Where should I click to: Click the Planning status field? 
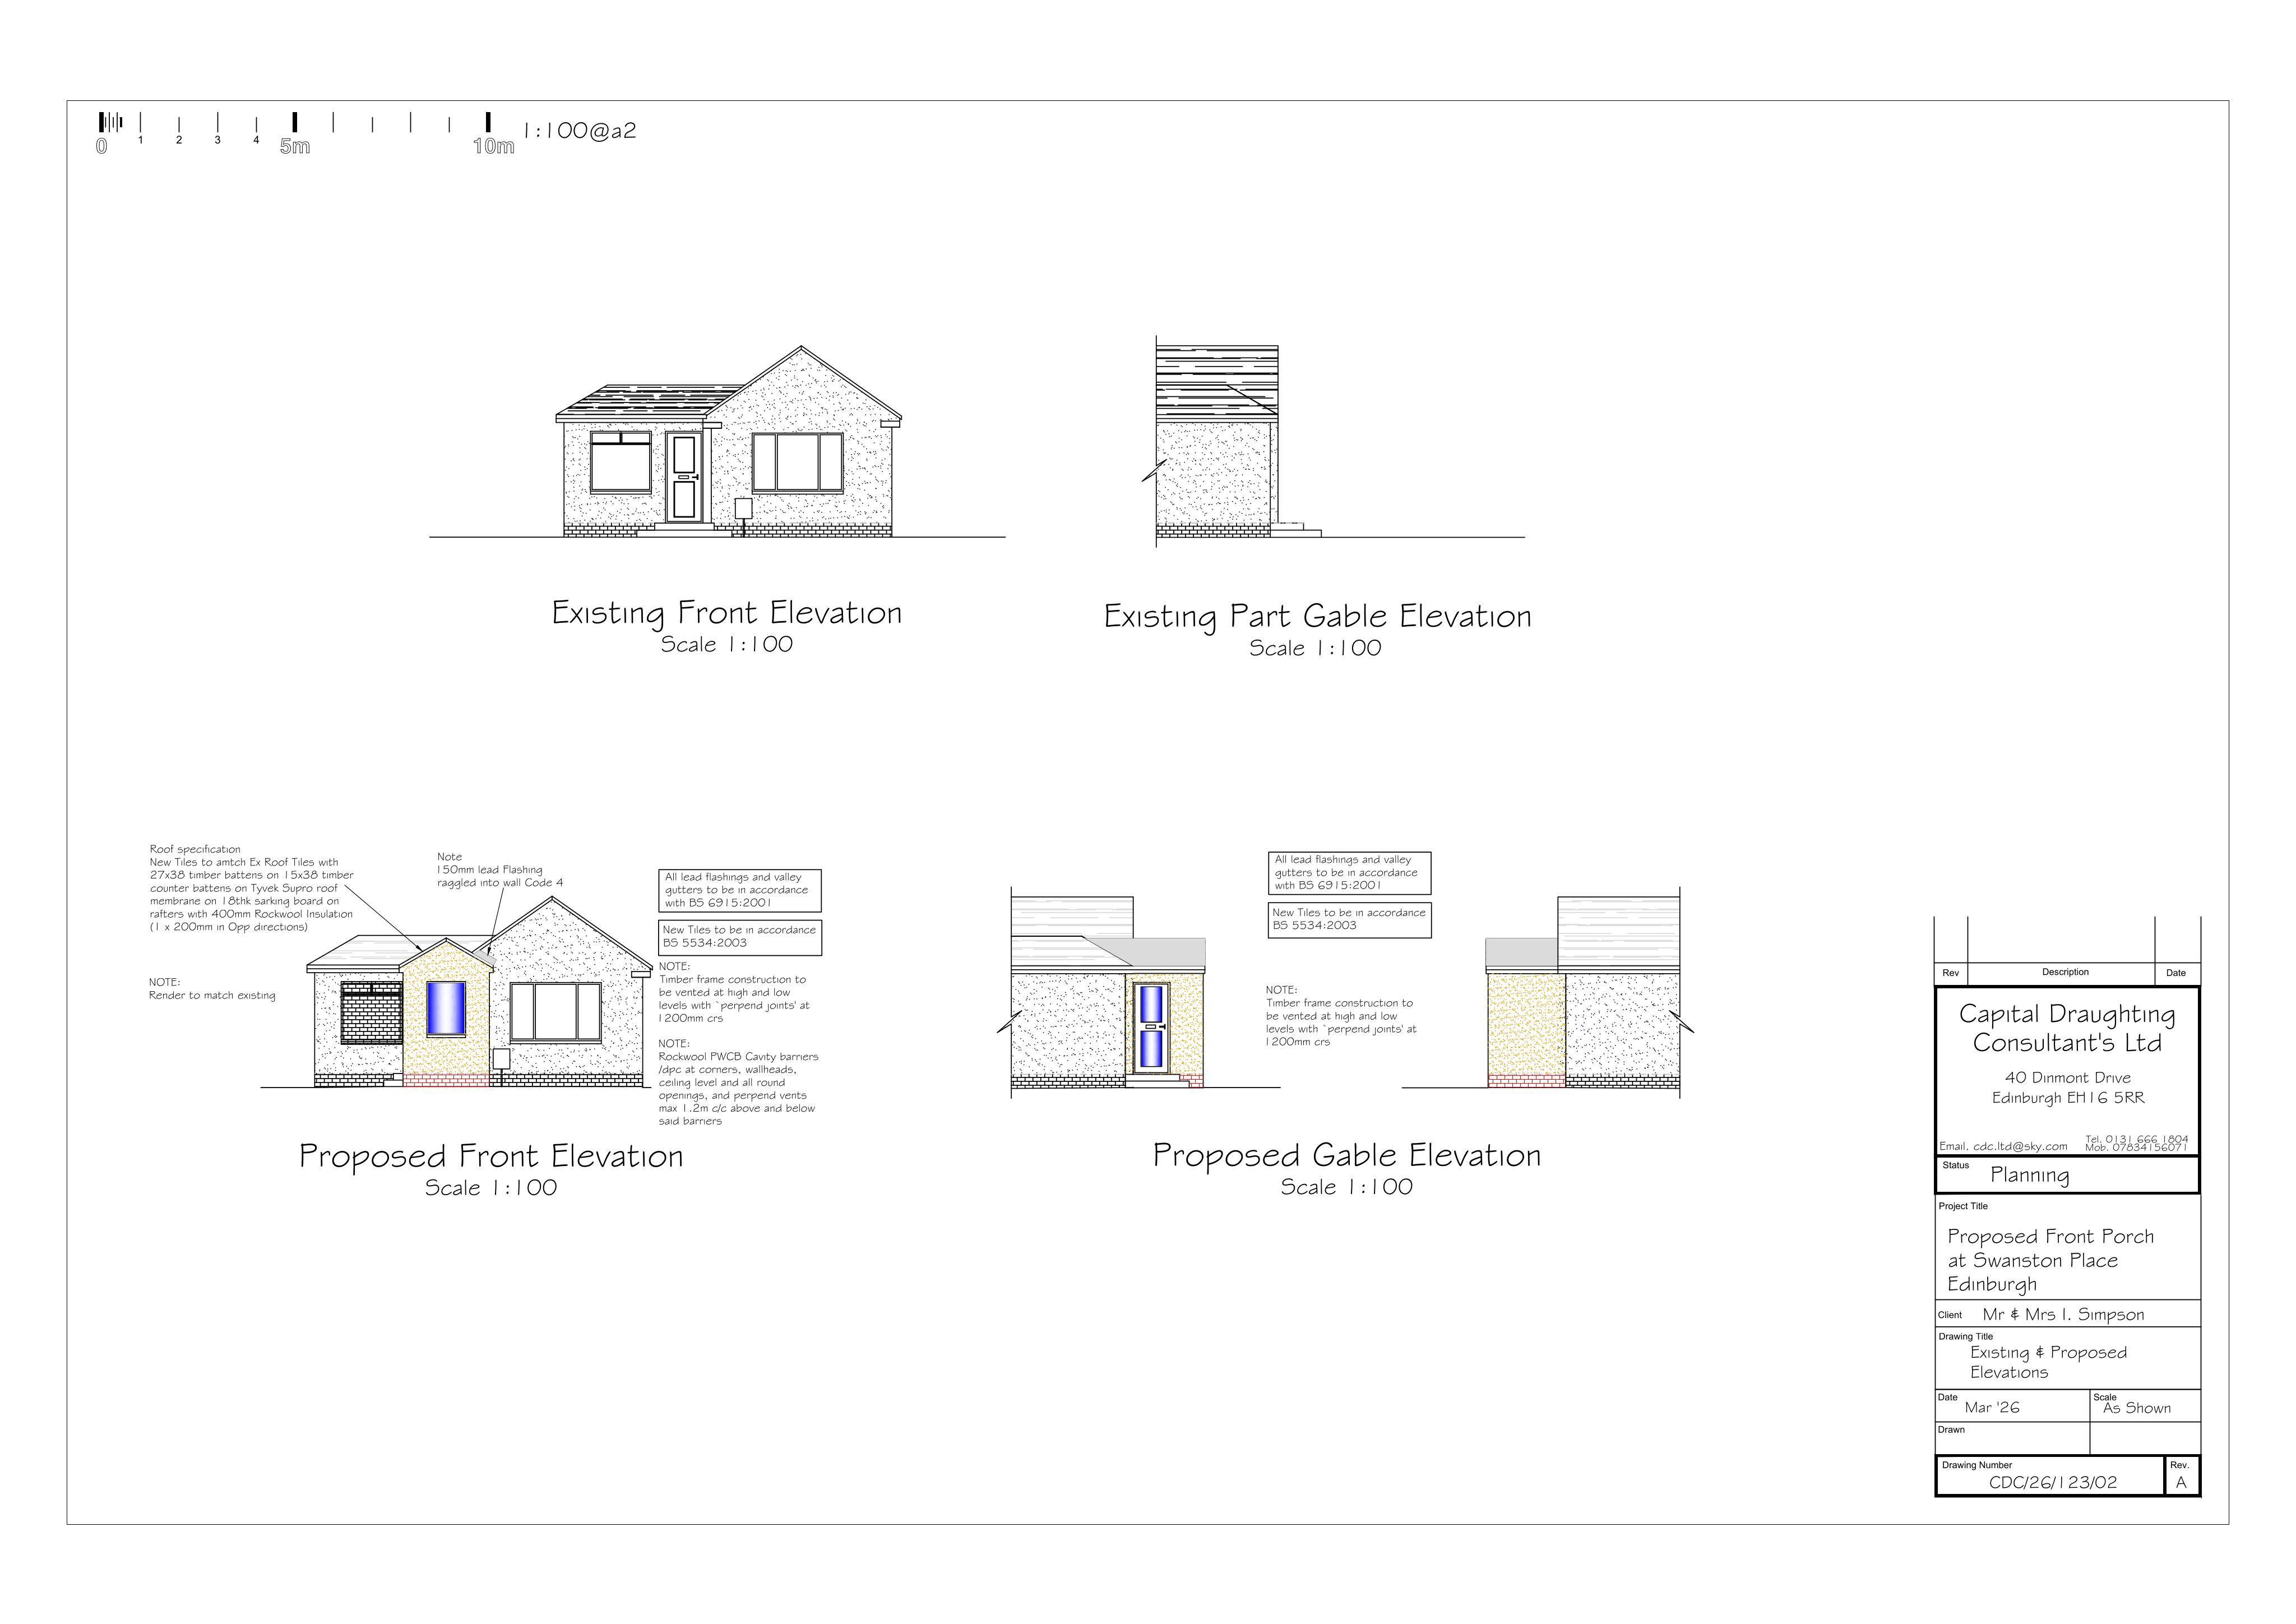[x=2029, y=1175]
